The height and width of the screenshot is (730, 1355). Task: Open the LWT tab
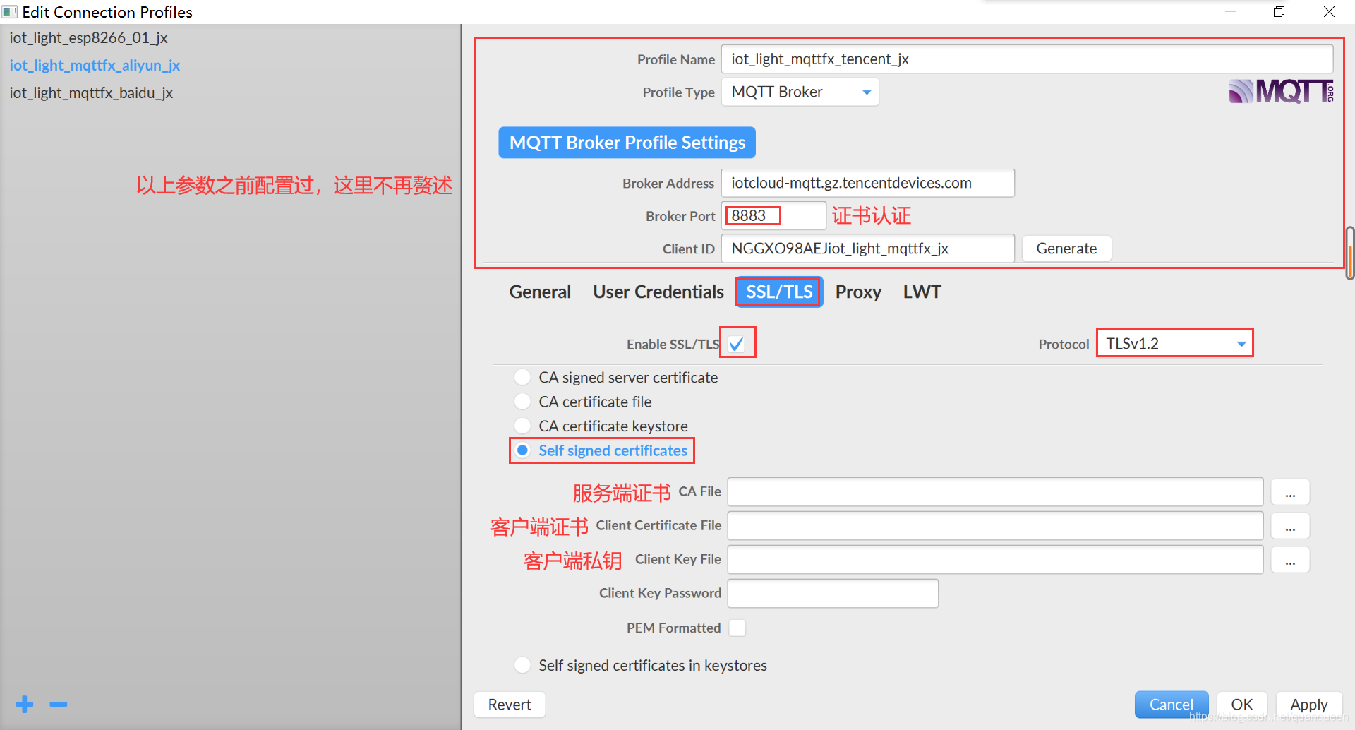(922, 292)
